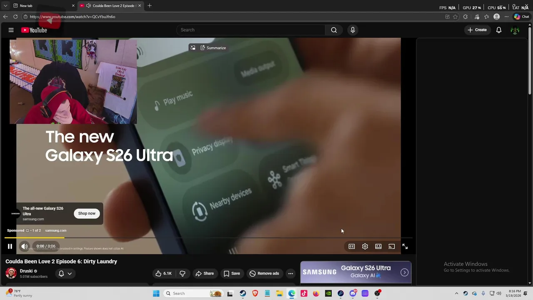This screenshot has width=533, height=300.
Task: Open Firefox from the taskbar
Action: 316,293
